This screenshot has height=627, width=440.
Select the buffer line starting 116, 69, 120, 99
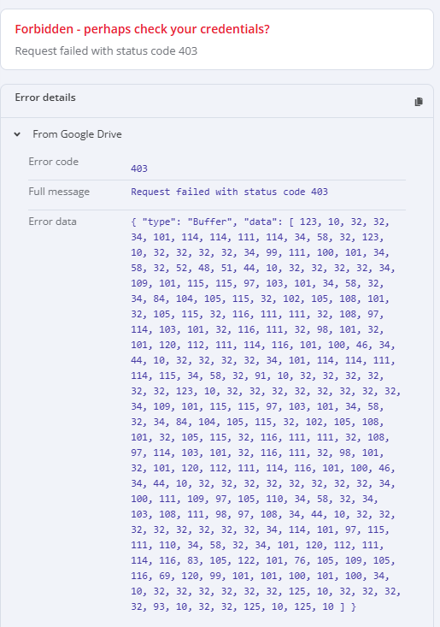click(x=260, y=576)
